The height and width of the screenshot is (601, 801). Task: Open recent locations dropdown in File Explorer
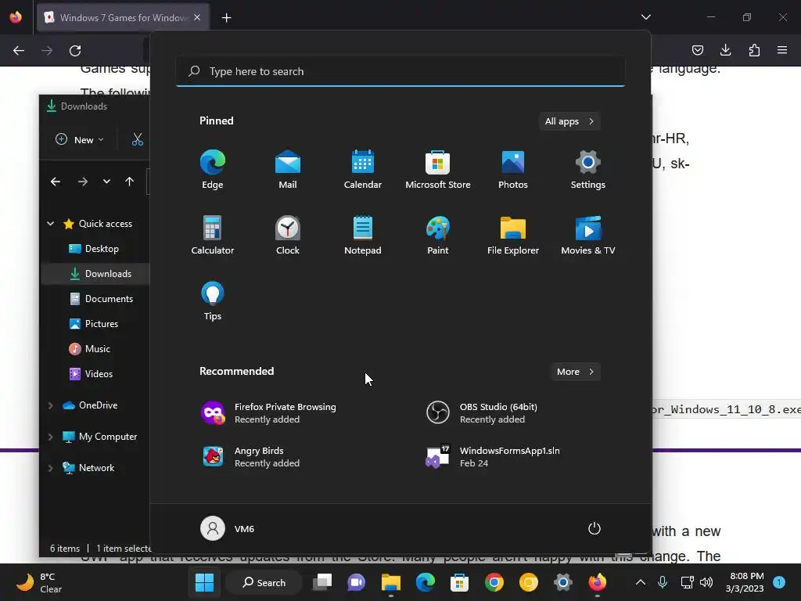pos(106,182)
